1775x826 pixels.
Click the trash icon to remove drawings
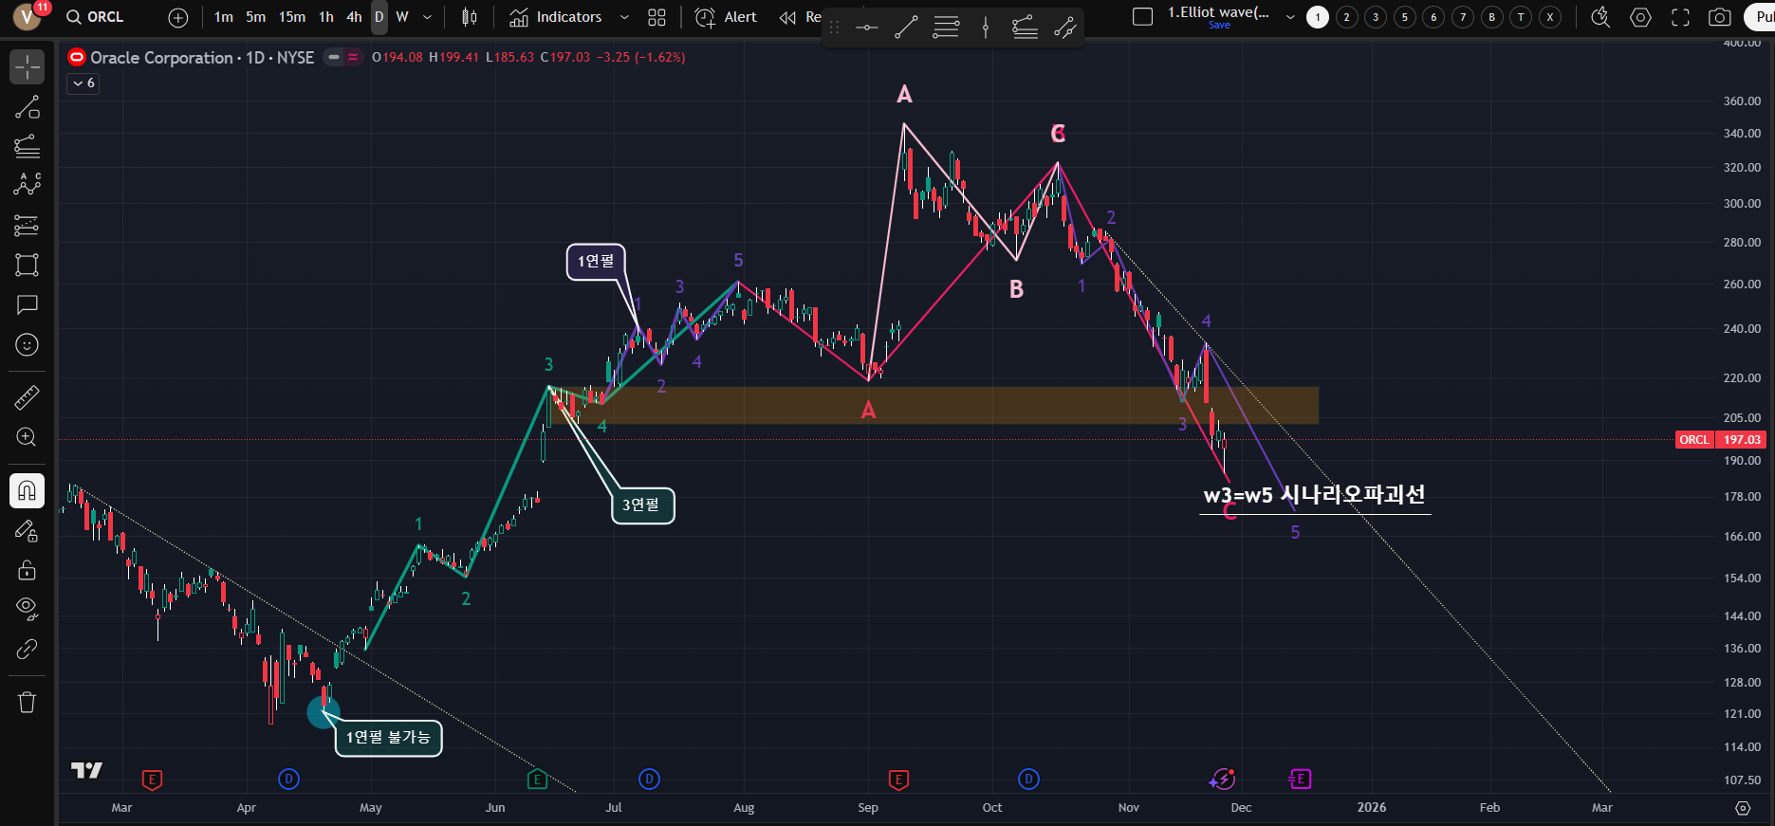click(27, 702)
